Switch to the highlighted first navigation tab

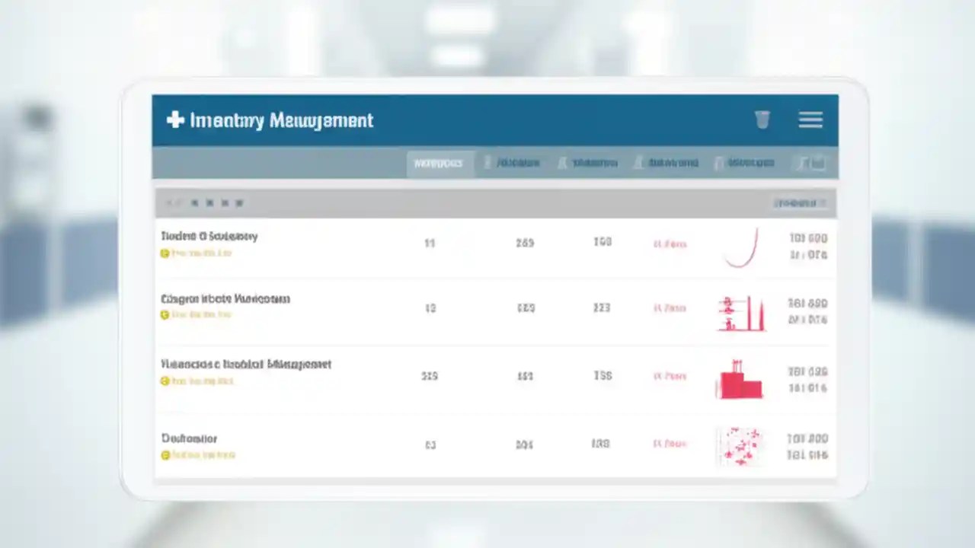(439, 162)
